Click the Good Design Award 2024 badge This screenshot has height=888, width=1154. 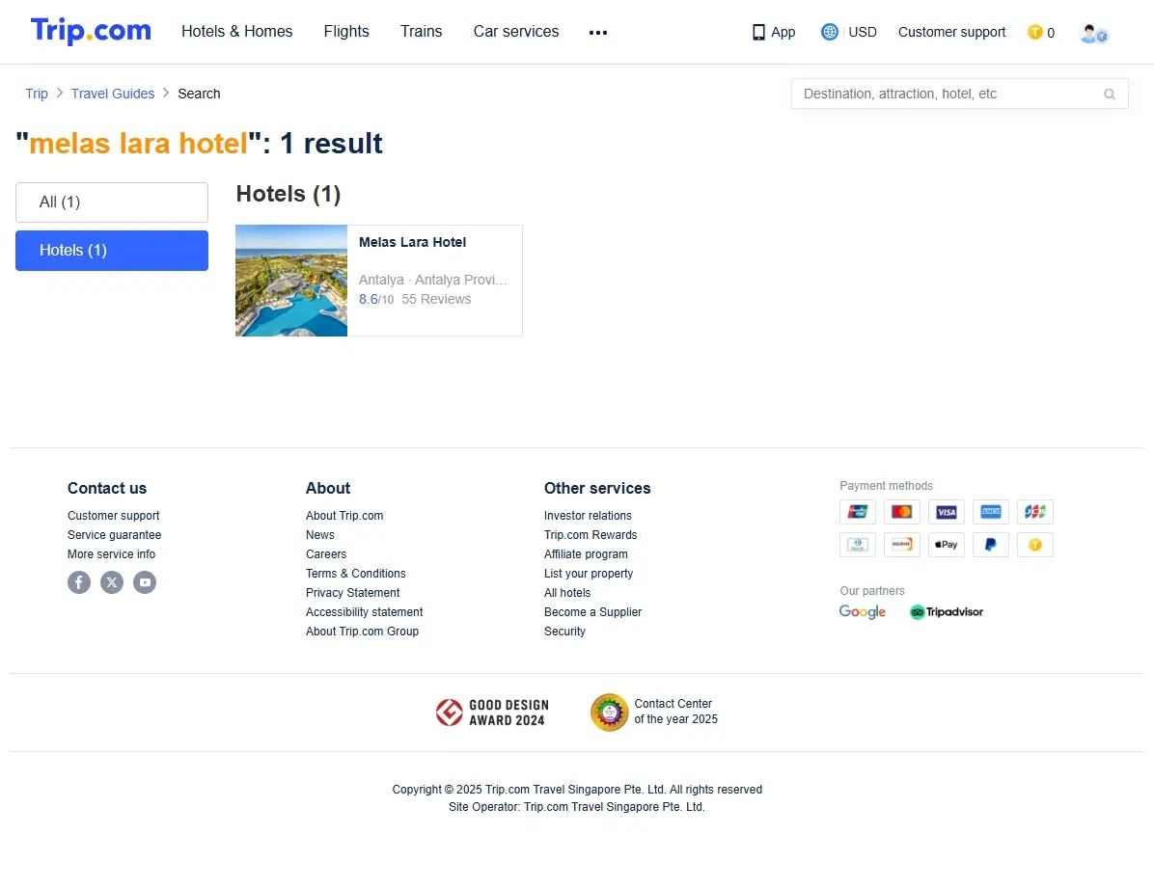[x=492, y=713]
